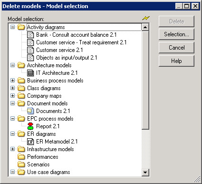
Task: Click the Documents 2.1 model icon
Action: tap(30, 111)
